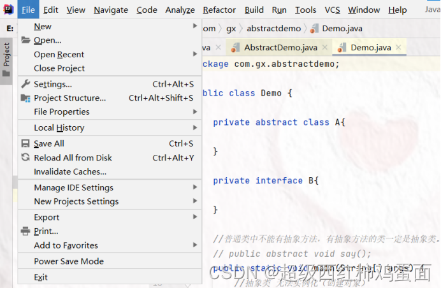This screenshot has width=441, height=288.
Task: Select Open Recent menu entry
Action: click(110, 54)
